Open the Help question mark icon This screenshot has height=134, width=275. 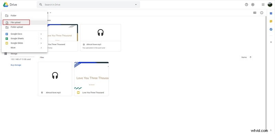coord(246,5)
